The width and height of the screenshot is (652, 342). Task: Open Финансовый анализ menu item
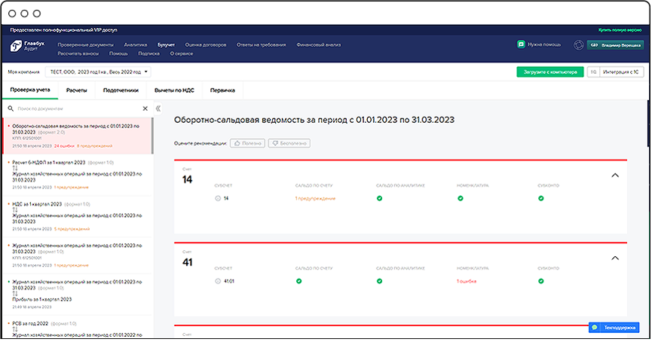click(x=319, y=45)
